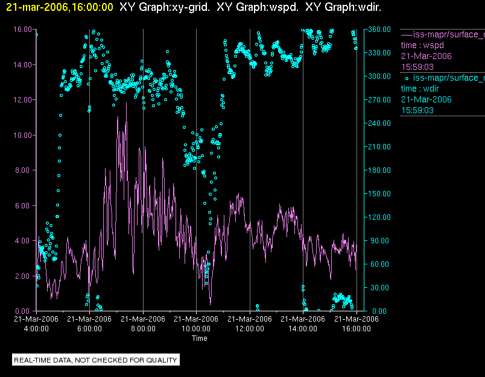Click the pink 12.00 wind speed axis label
485x377 pixels.
click(22, 100)
